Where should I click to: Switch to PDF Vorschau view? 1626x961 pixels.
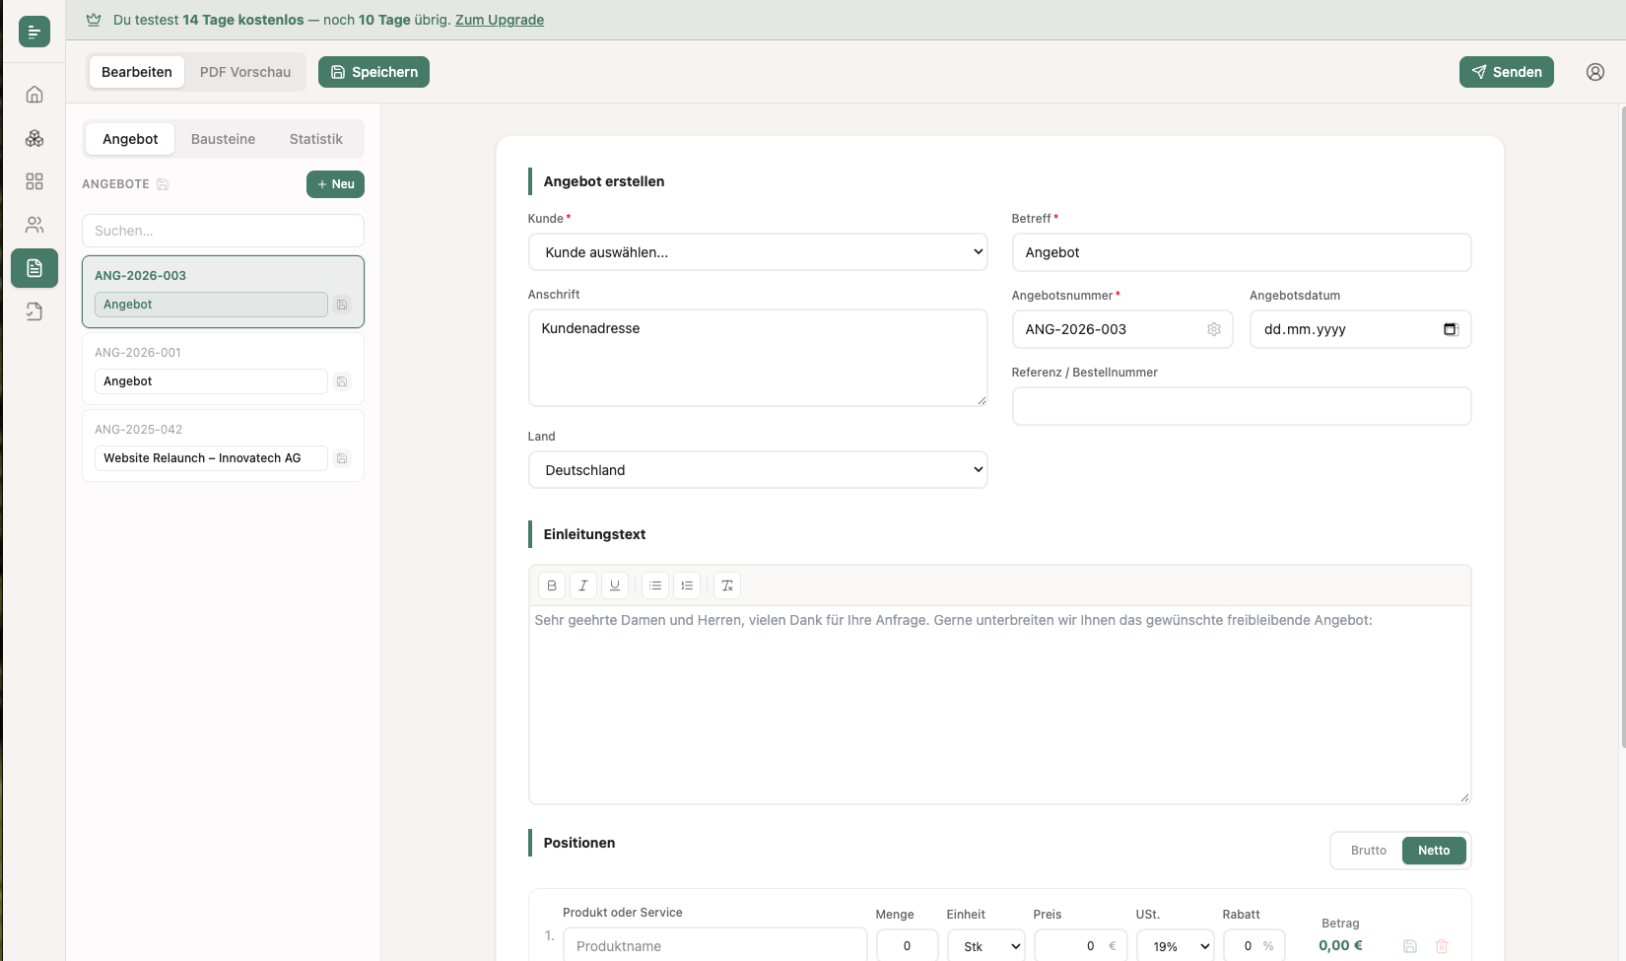point(245,72)
